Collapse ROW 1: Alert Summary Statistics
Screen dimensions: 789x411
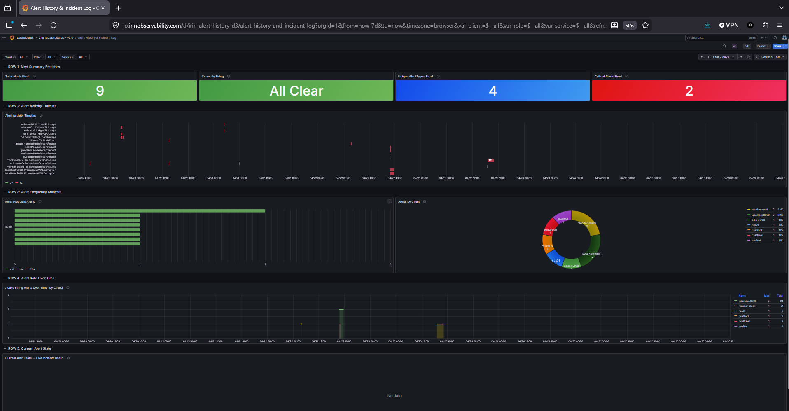point(34,67)
